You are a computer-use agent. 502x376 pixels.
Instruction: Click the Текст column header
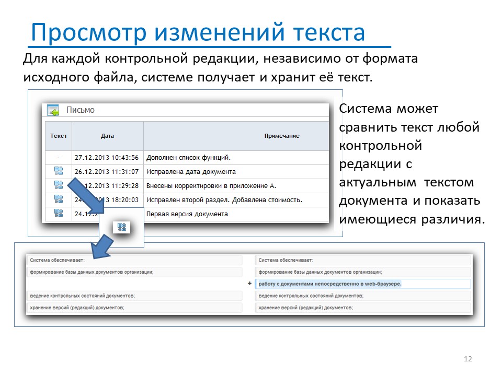click(59, 136)
